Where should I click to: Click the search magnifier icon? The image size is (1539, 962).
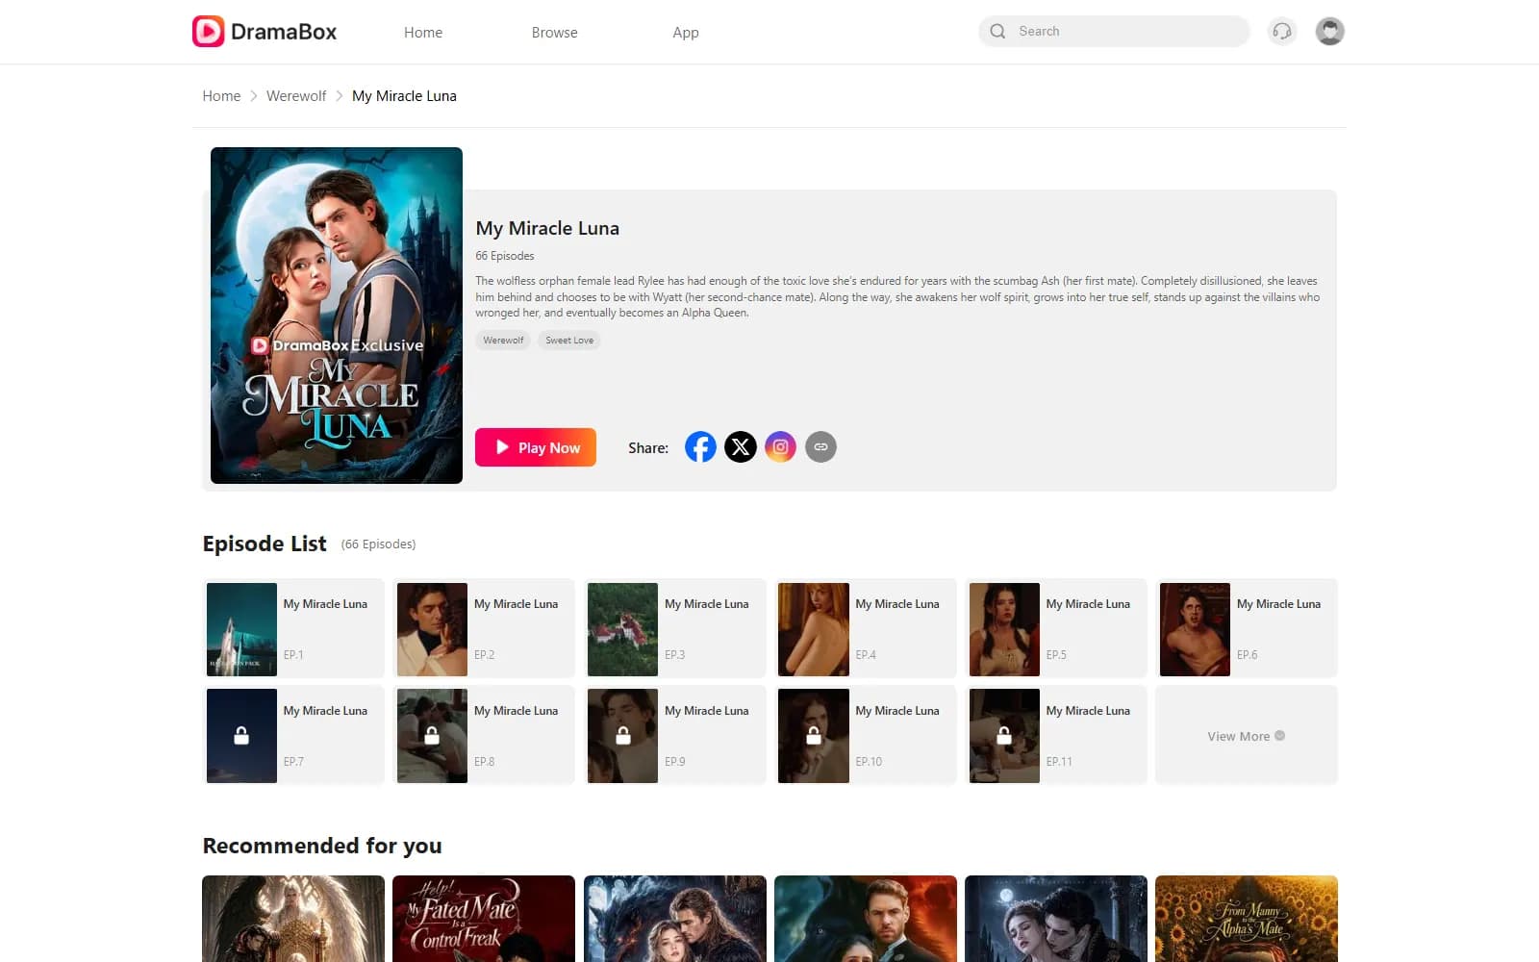pyautogui.click(x=997, y=32)
